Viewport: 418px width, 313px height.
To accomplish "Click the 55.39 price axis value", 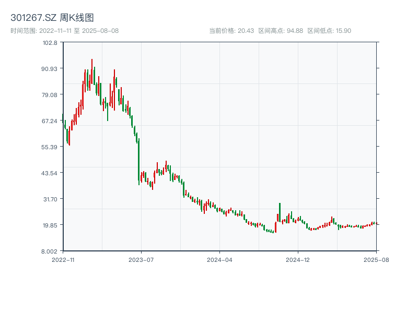I will tap(50, 147).
